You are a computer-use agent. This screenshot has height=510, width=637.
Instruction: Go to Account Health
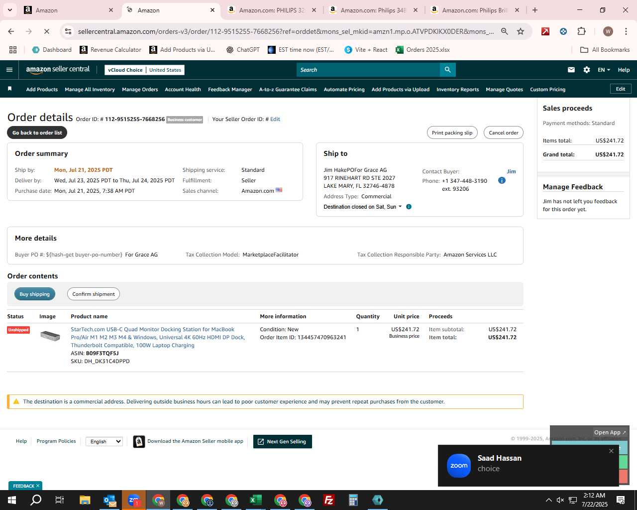183,90
